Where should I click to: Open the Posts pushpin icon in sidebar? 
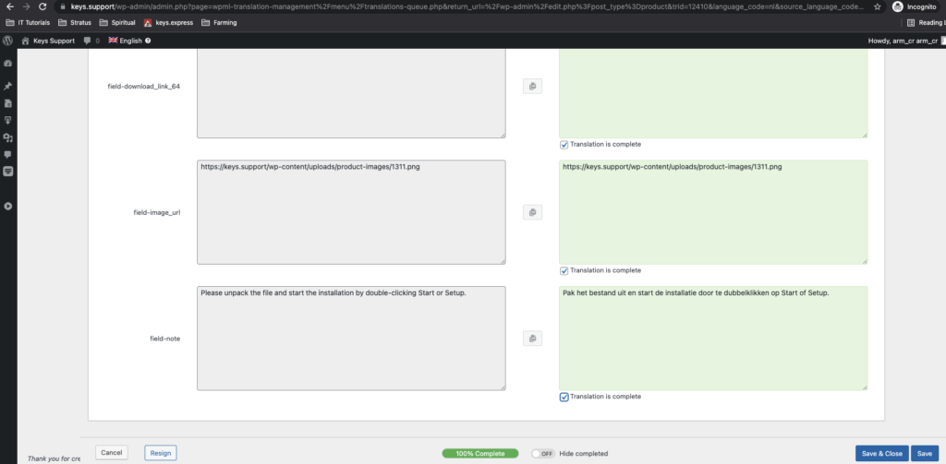click(8, 86)
